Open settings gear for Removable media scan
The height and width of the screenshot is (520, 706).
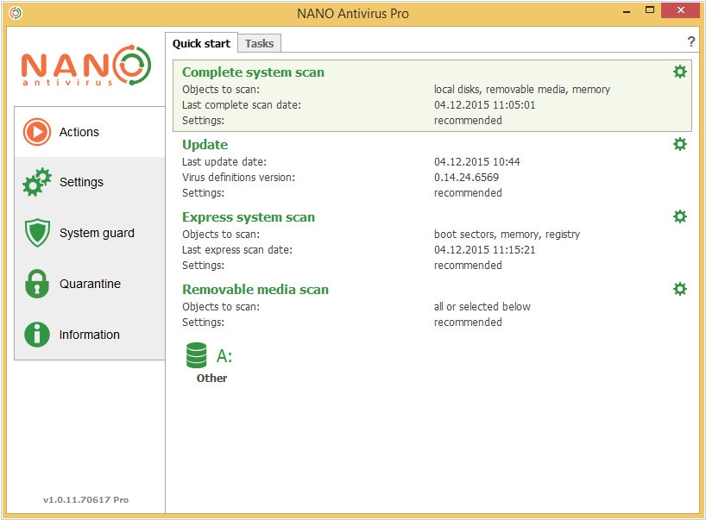[x=679, y=289]
